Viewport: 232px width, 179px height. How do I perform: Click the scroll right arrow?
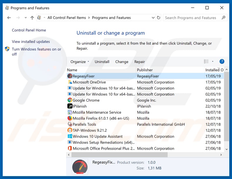tap(221, 155)
